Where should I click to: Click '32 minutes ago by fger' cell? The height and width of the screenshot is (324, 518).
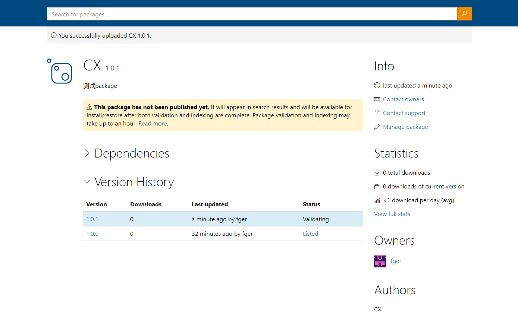(222, 234)
